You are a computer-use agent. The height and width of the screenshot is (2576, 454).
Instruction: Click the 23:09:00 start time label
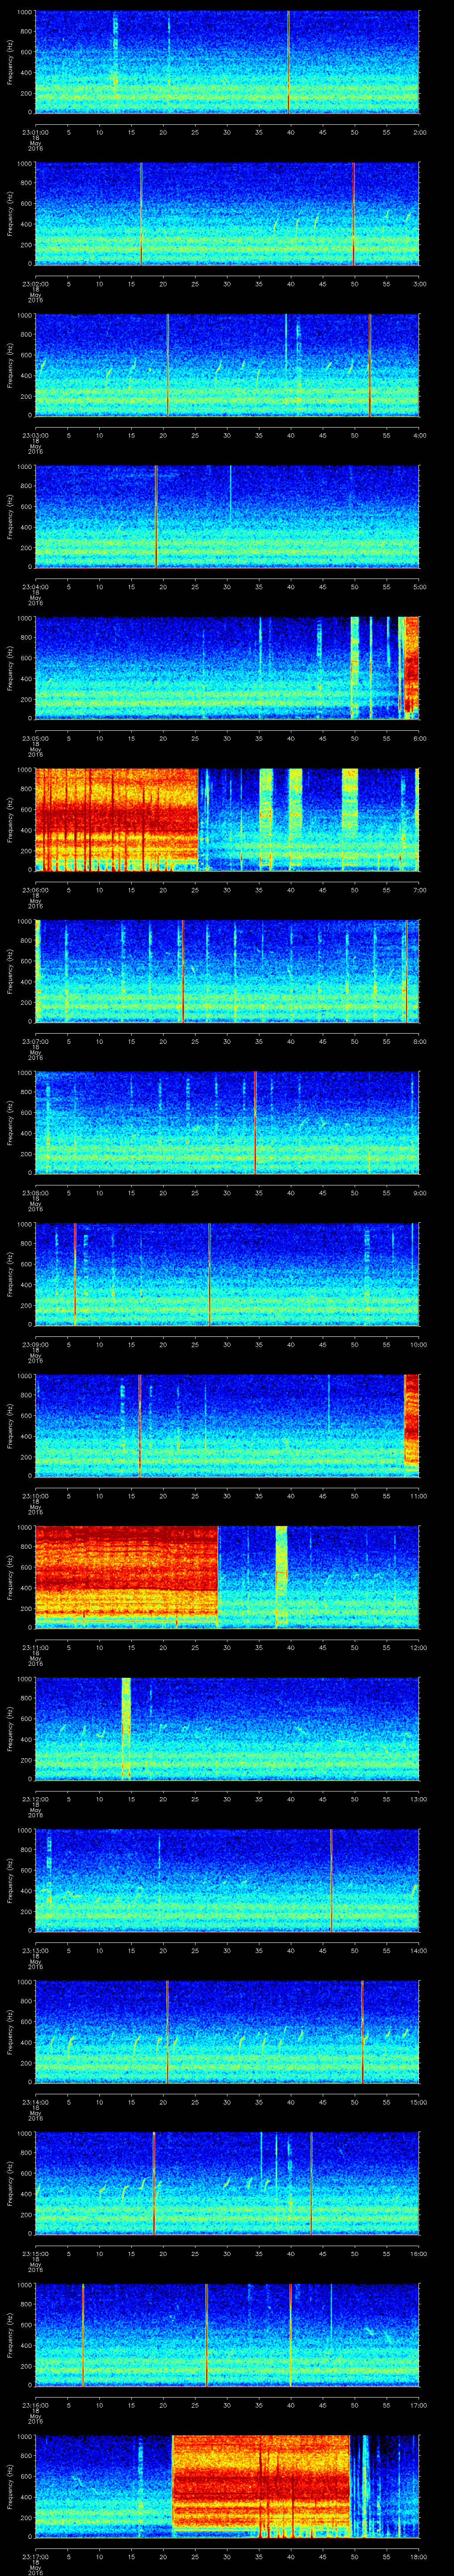[x=35, y=1345]
